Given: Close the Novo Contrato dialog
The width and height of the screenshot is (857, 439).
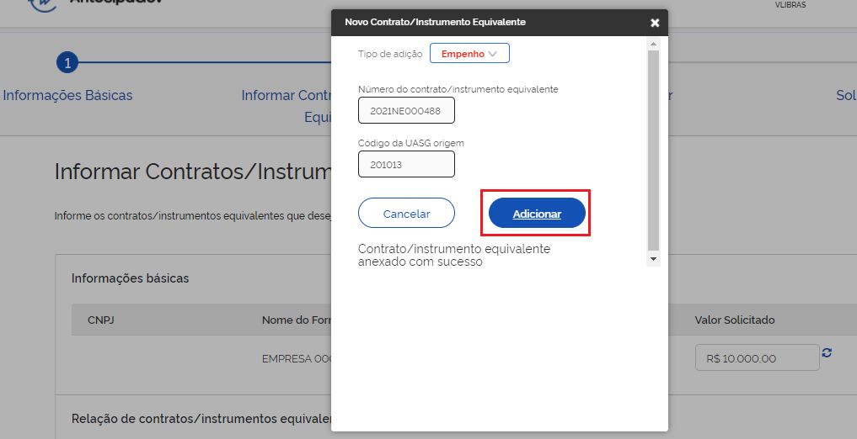Looking at the screenshot, I should click(655, 23).
